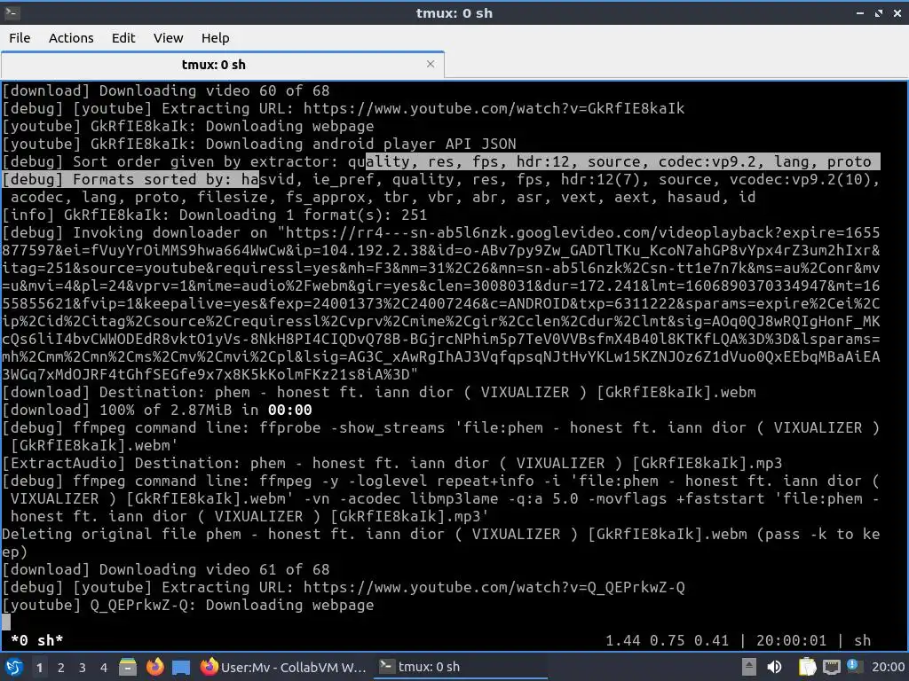This screenshot has height=681, width=909.
Task: Maximize the terminal window
Action: click(x=879, y=12)
